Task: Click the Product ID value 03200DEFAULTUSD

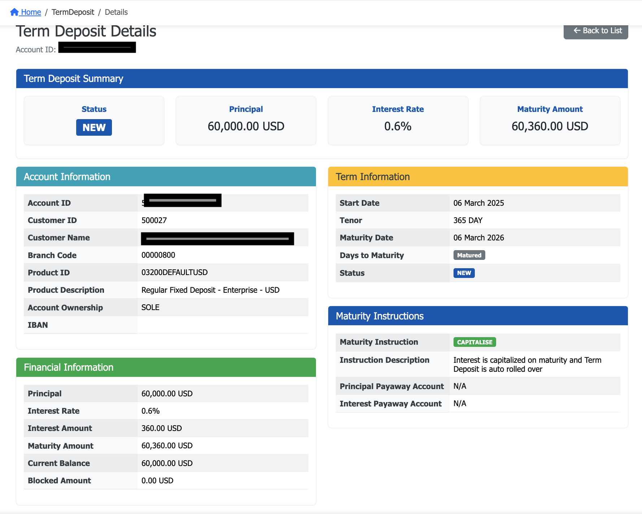Action: click(x=174, y=273)
